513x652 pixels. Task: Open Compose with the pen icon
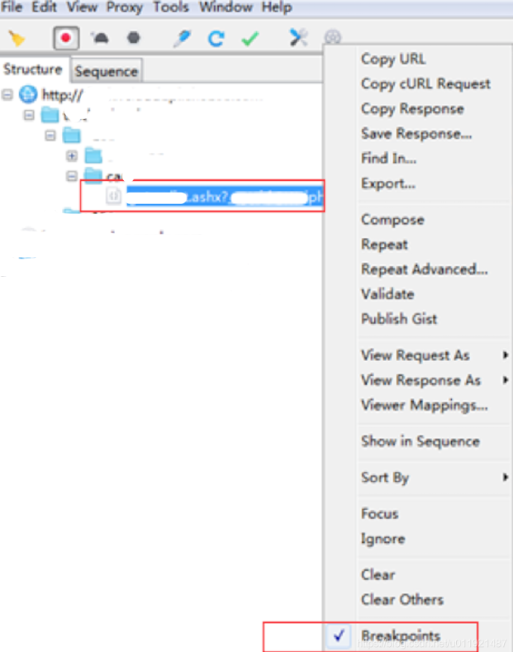click(182, 38)
